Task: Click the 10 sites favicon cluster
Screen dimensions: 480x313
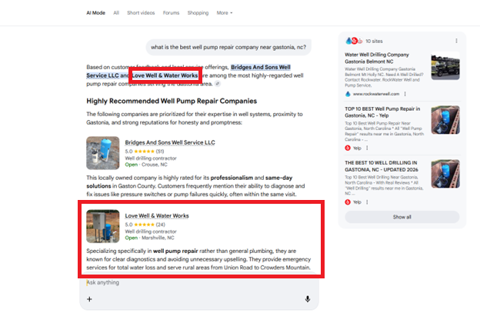Action: pos(354,41)
